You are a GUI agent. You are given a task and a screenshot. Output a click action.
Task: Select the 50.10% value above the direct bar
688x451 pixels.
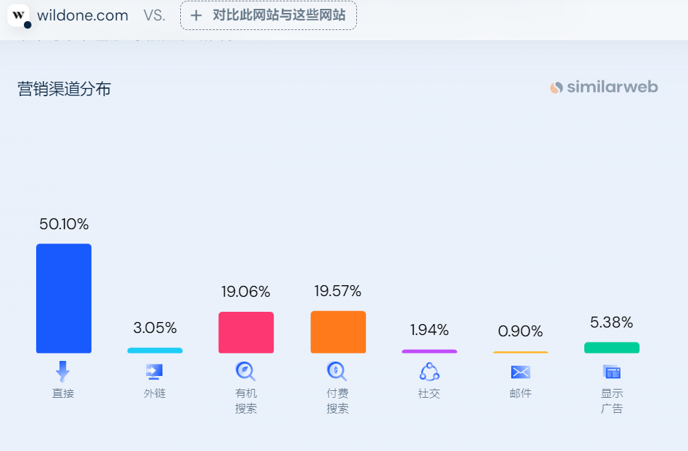click(x=63, y=223)
